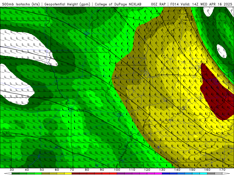The height and width of the screenshot is (175, 234).
Task: Click the 70 knot legend label
Action: click(x=72, y=170)
